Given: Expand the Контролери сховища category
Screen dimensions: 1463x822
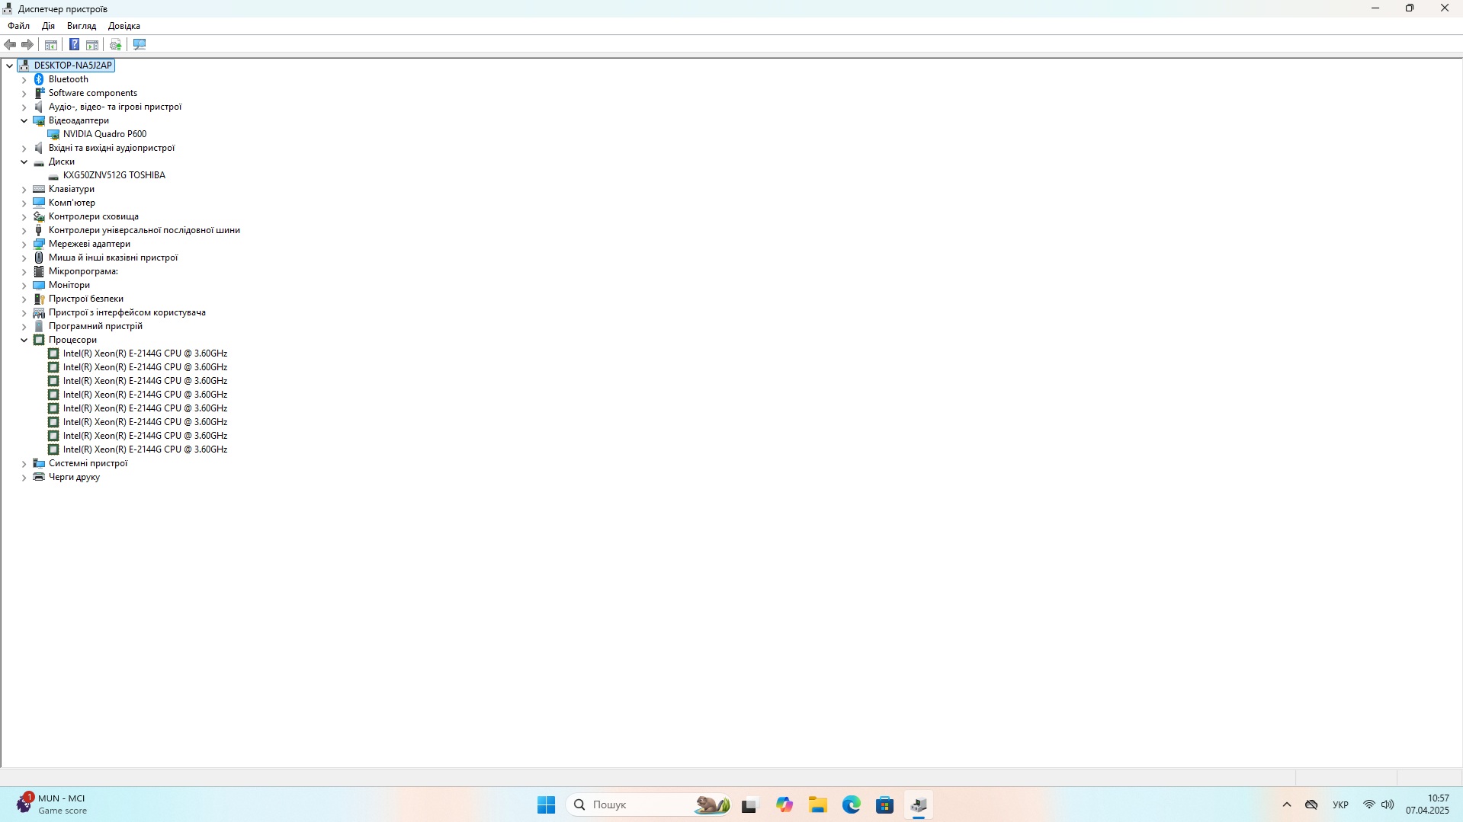Looking at the screenshot, I should [24, 216].
